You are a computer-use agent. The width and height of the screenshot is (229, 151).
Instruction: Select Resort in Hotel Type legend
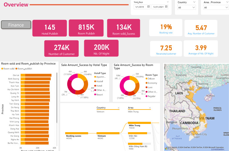[99, 94]
